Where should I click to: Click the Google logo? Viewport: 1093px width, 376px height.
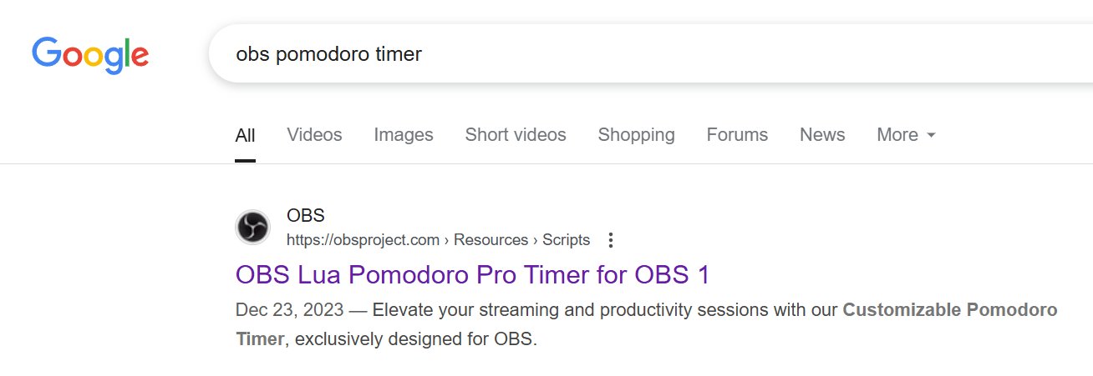click(x=90, y=54)
